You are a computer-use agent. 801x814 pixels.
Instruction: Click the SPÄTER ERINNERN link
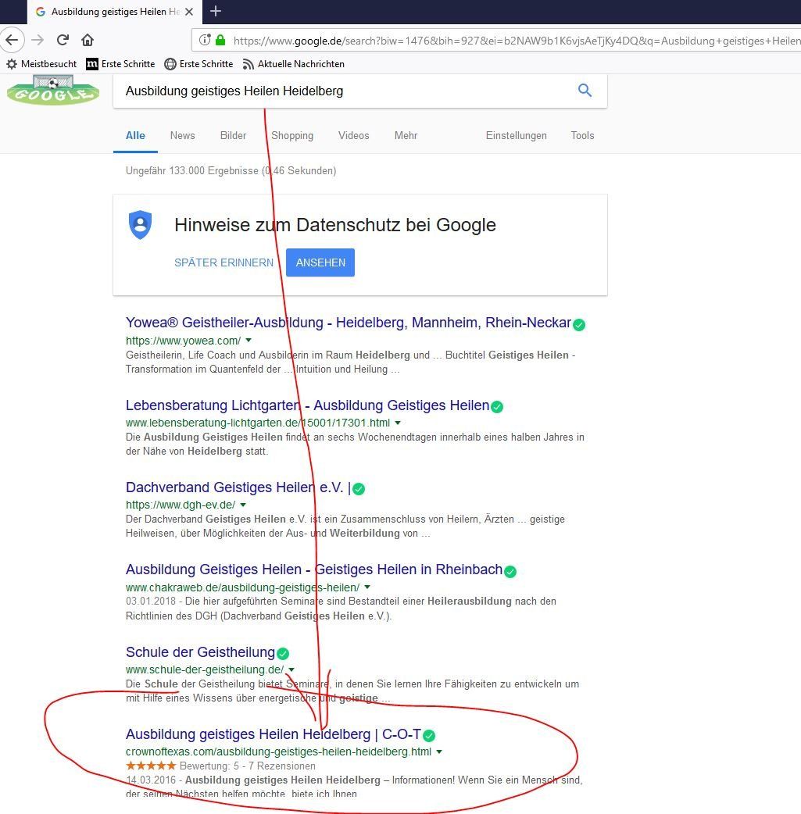coord(223,262)
